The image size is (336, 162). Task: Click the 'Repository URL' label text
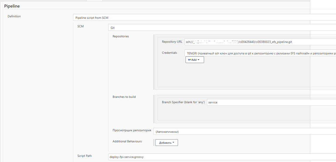(172, 42)
